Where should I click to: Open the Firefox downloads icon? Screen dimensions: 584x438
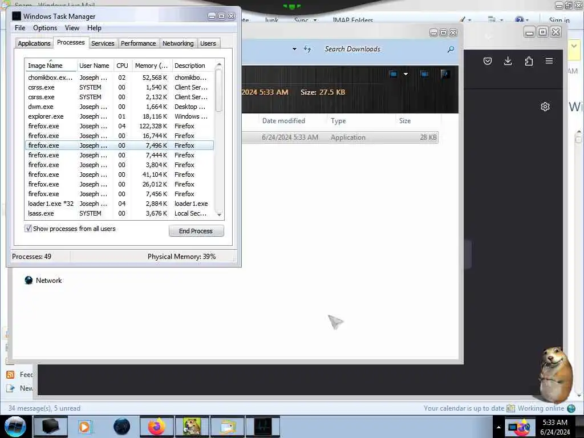(508, 61)
